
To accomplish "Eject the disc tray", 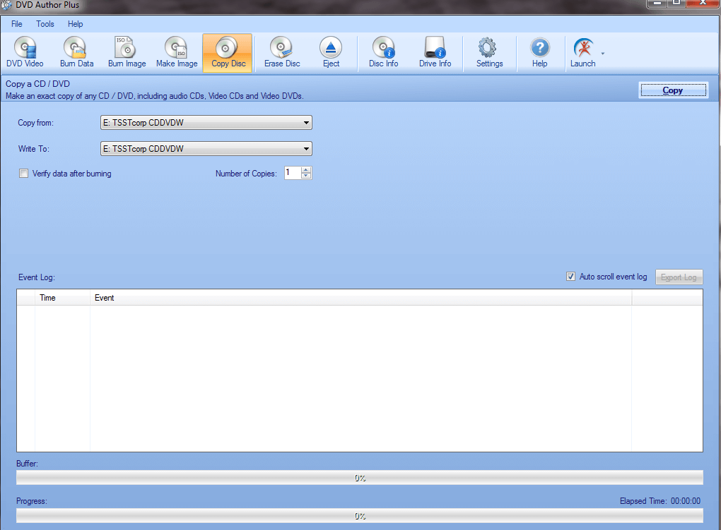I will coord(331,52).
